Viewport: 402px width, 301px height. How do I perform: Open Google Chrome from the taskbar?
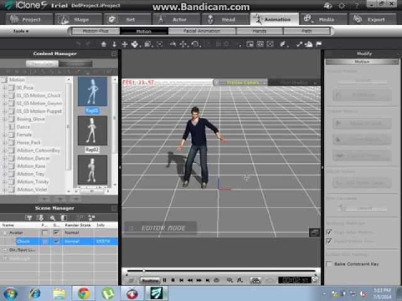tap(84, 293)
